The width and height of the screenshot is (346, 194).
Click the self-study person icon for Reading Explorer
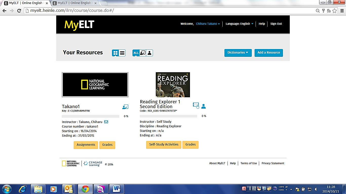(203, 106)
